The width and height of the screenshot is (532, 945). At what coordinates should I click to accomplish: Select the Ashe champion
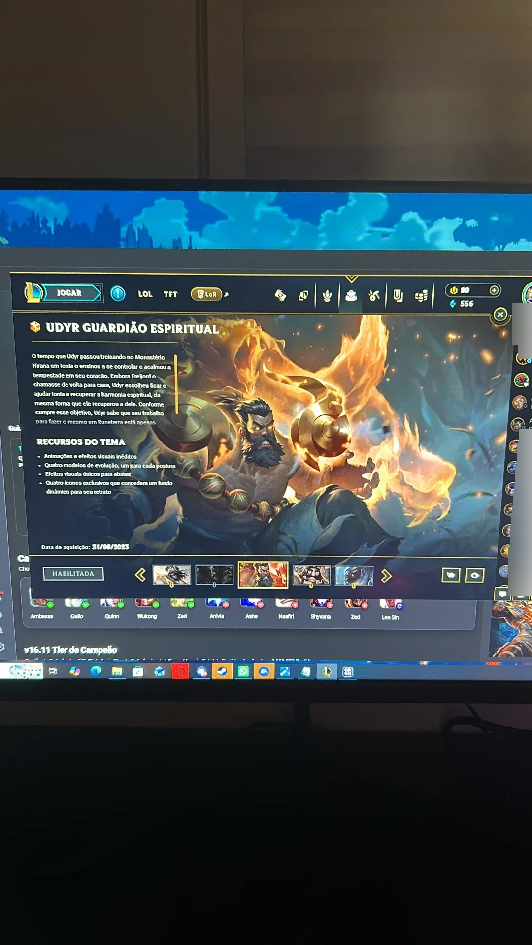coord(252,609)
